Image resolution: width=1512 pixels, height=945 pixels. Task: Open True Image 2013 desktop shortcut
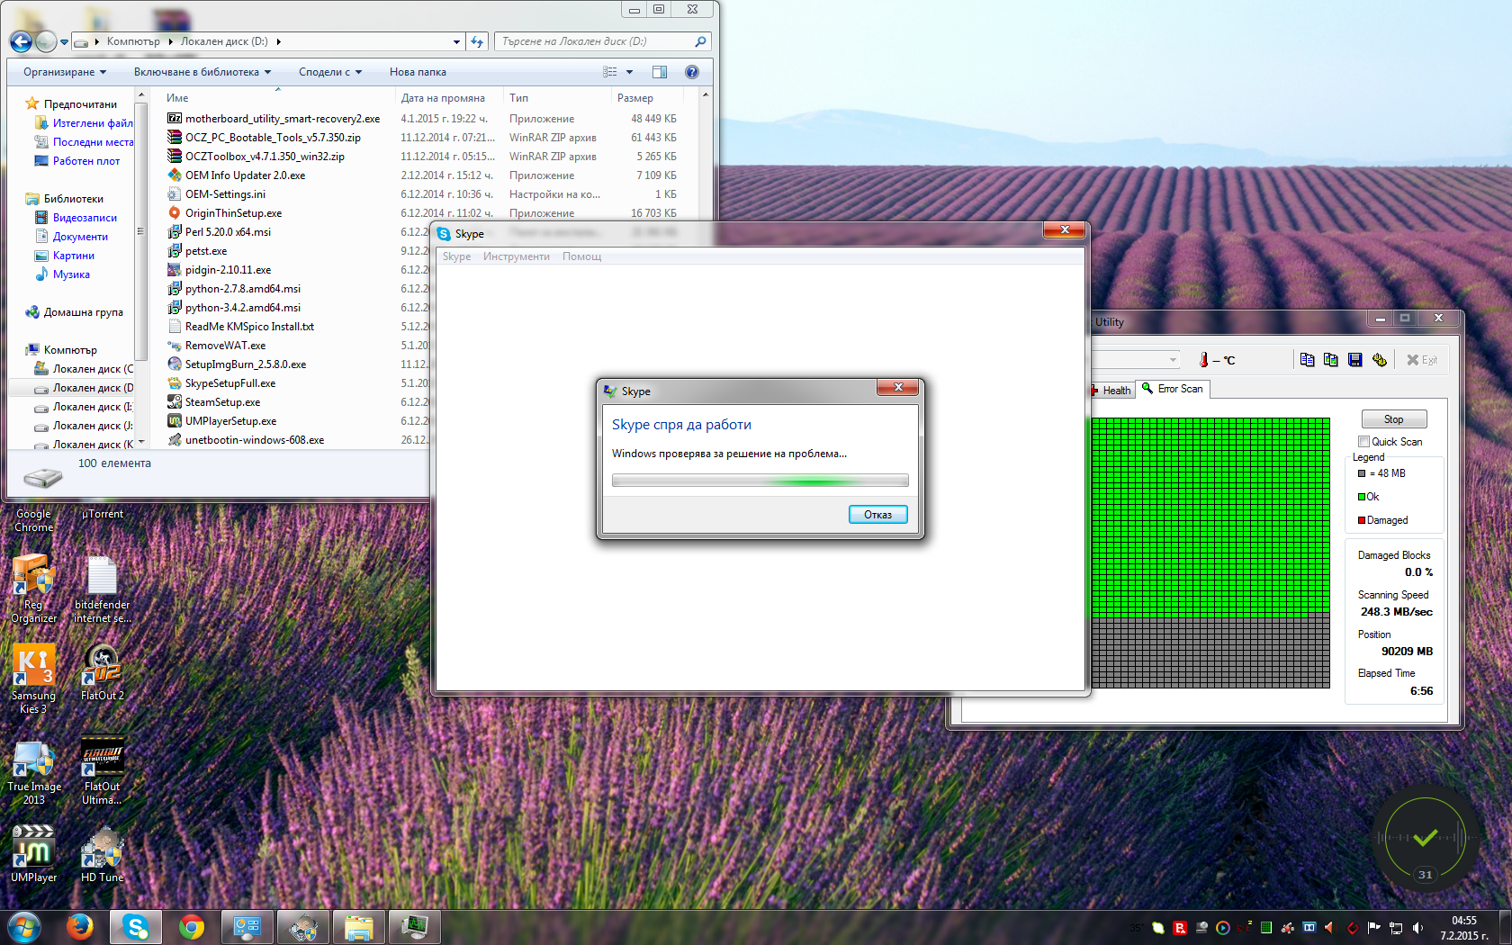pyautogui.click(x=33, y=772)
